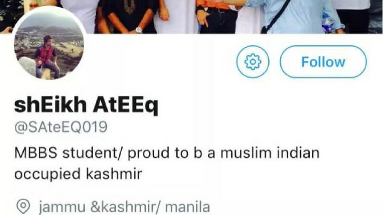383x215 pixels.
Task: Tap the wristwatch in the header photo
Action: click(139, 30)
